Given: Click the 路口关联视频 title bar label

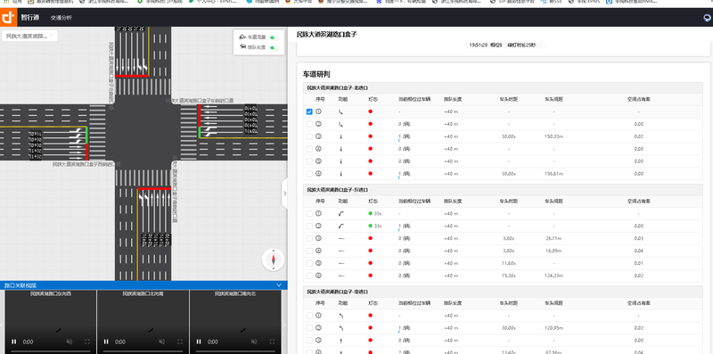Looking at the screenshot, I should [x=20, y=285].
